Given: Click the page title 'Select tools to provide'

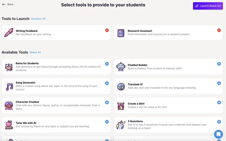Looking at the screenshot, I should click(x=103, y=5).
